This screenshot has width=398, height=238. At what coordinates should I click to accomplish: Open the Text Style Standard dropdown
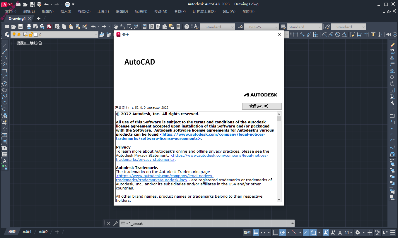(217, 27)
